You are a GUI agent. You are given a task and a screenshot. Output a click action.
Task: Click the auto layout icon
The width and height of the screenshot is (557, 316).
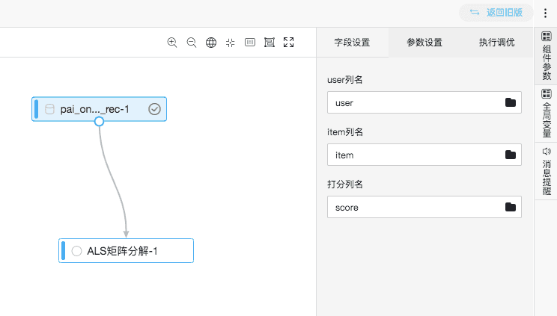270,43
